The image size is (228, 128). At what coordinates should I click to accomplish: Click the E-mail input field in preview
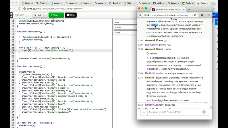click(x=125, y=28)
